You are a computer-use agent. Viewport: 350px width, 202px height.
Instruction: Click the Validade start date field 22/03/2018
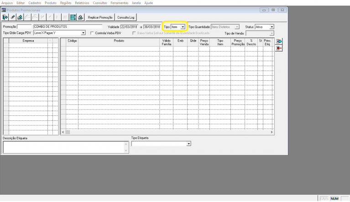pyautogui.click(x=129, y=27)
